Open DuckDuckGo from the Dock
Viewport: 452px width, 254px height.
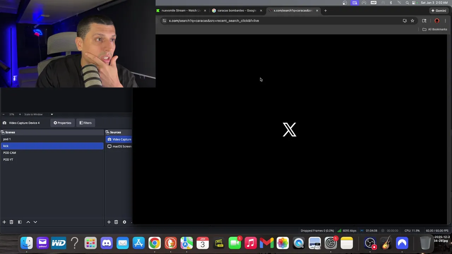(x=171, y=243)
